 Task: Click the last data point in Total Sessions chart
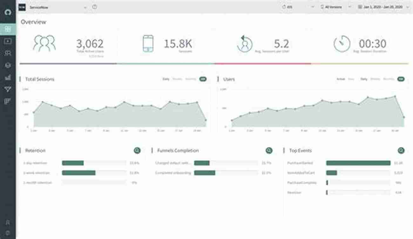tap(206, 120)
